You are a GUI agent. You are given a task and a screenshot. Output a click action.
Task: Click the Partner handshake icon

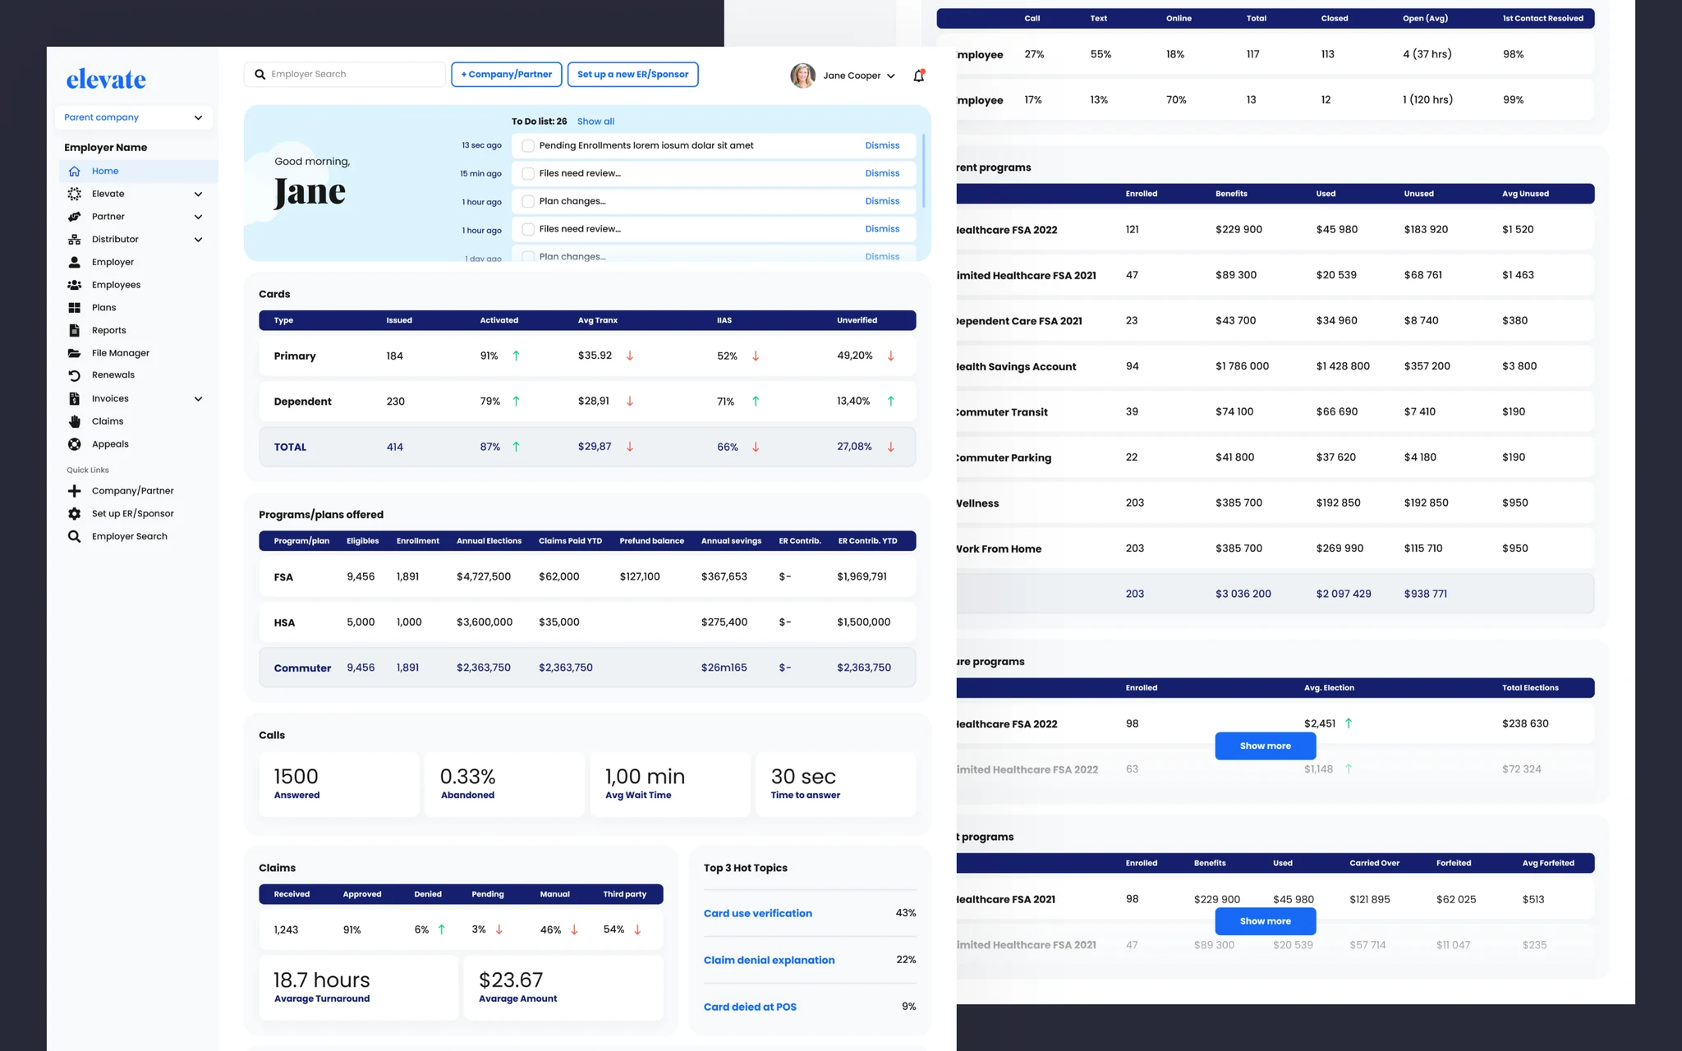(74, 217)
